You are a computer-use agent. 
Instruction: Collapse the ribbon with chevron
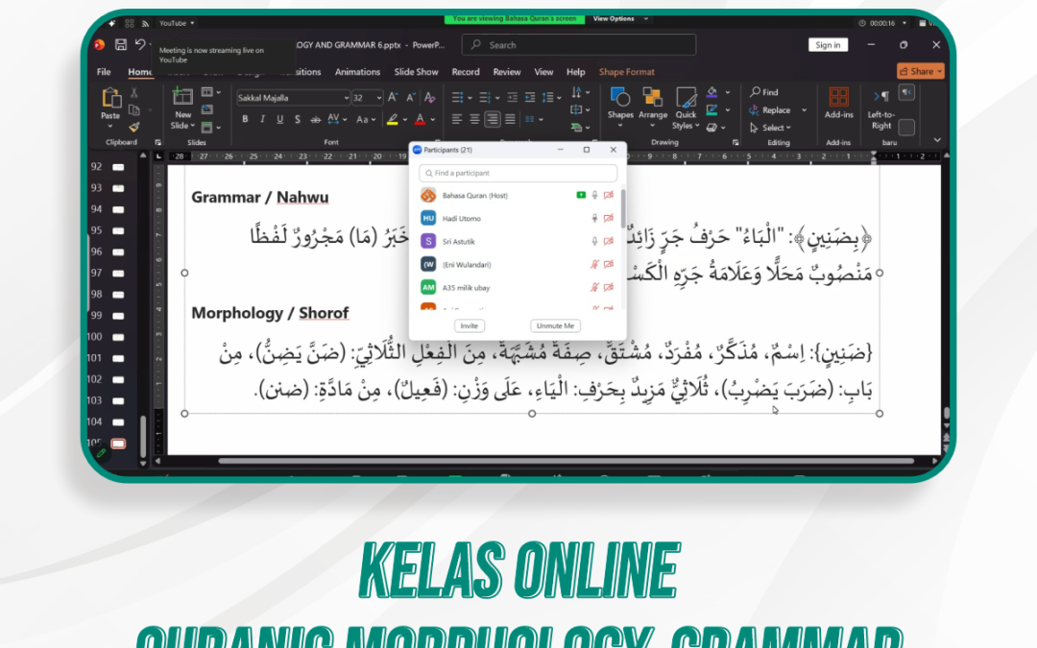[x=936, y=139]
